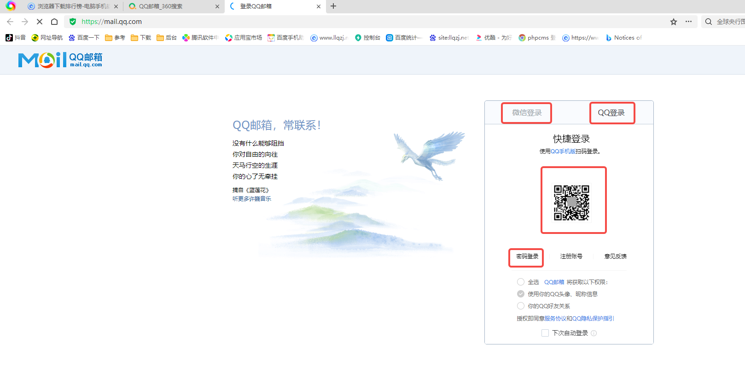Open the QQ隐私保护指引 link
The height and width of the screenshot is (373, 745).
tap(594, 319)
